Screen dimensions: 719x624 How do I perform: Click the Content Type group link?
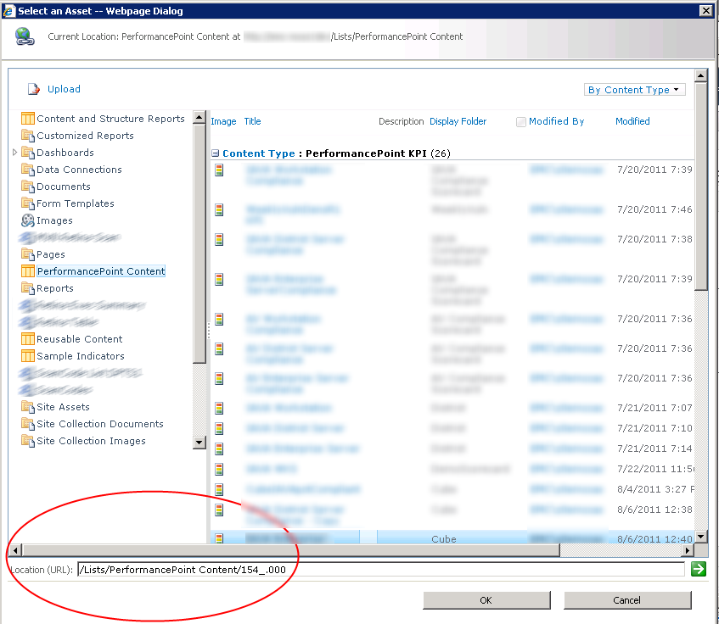pos(259,153)
